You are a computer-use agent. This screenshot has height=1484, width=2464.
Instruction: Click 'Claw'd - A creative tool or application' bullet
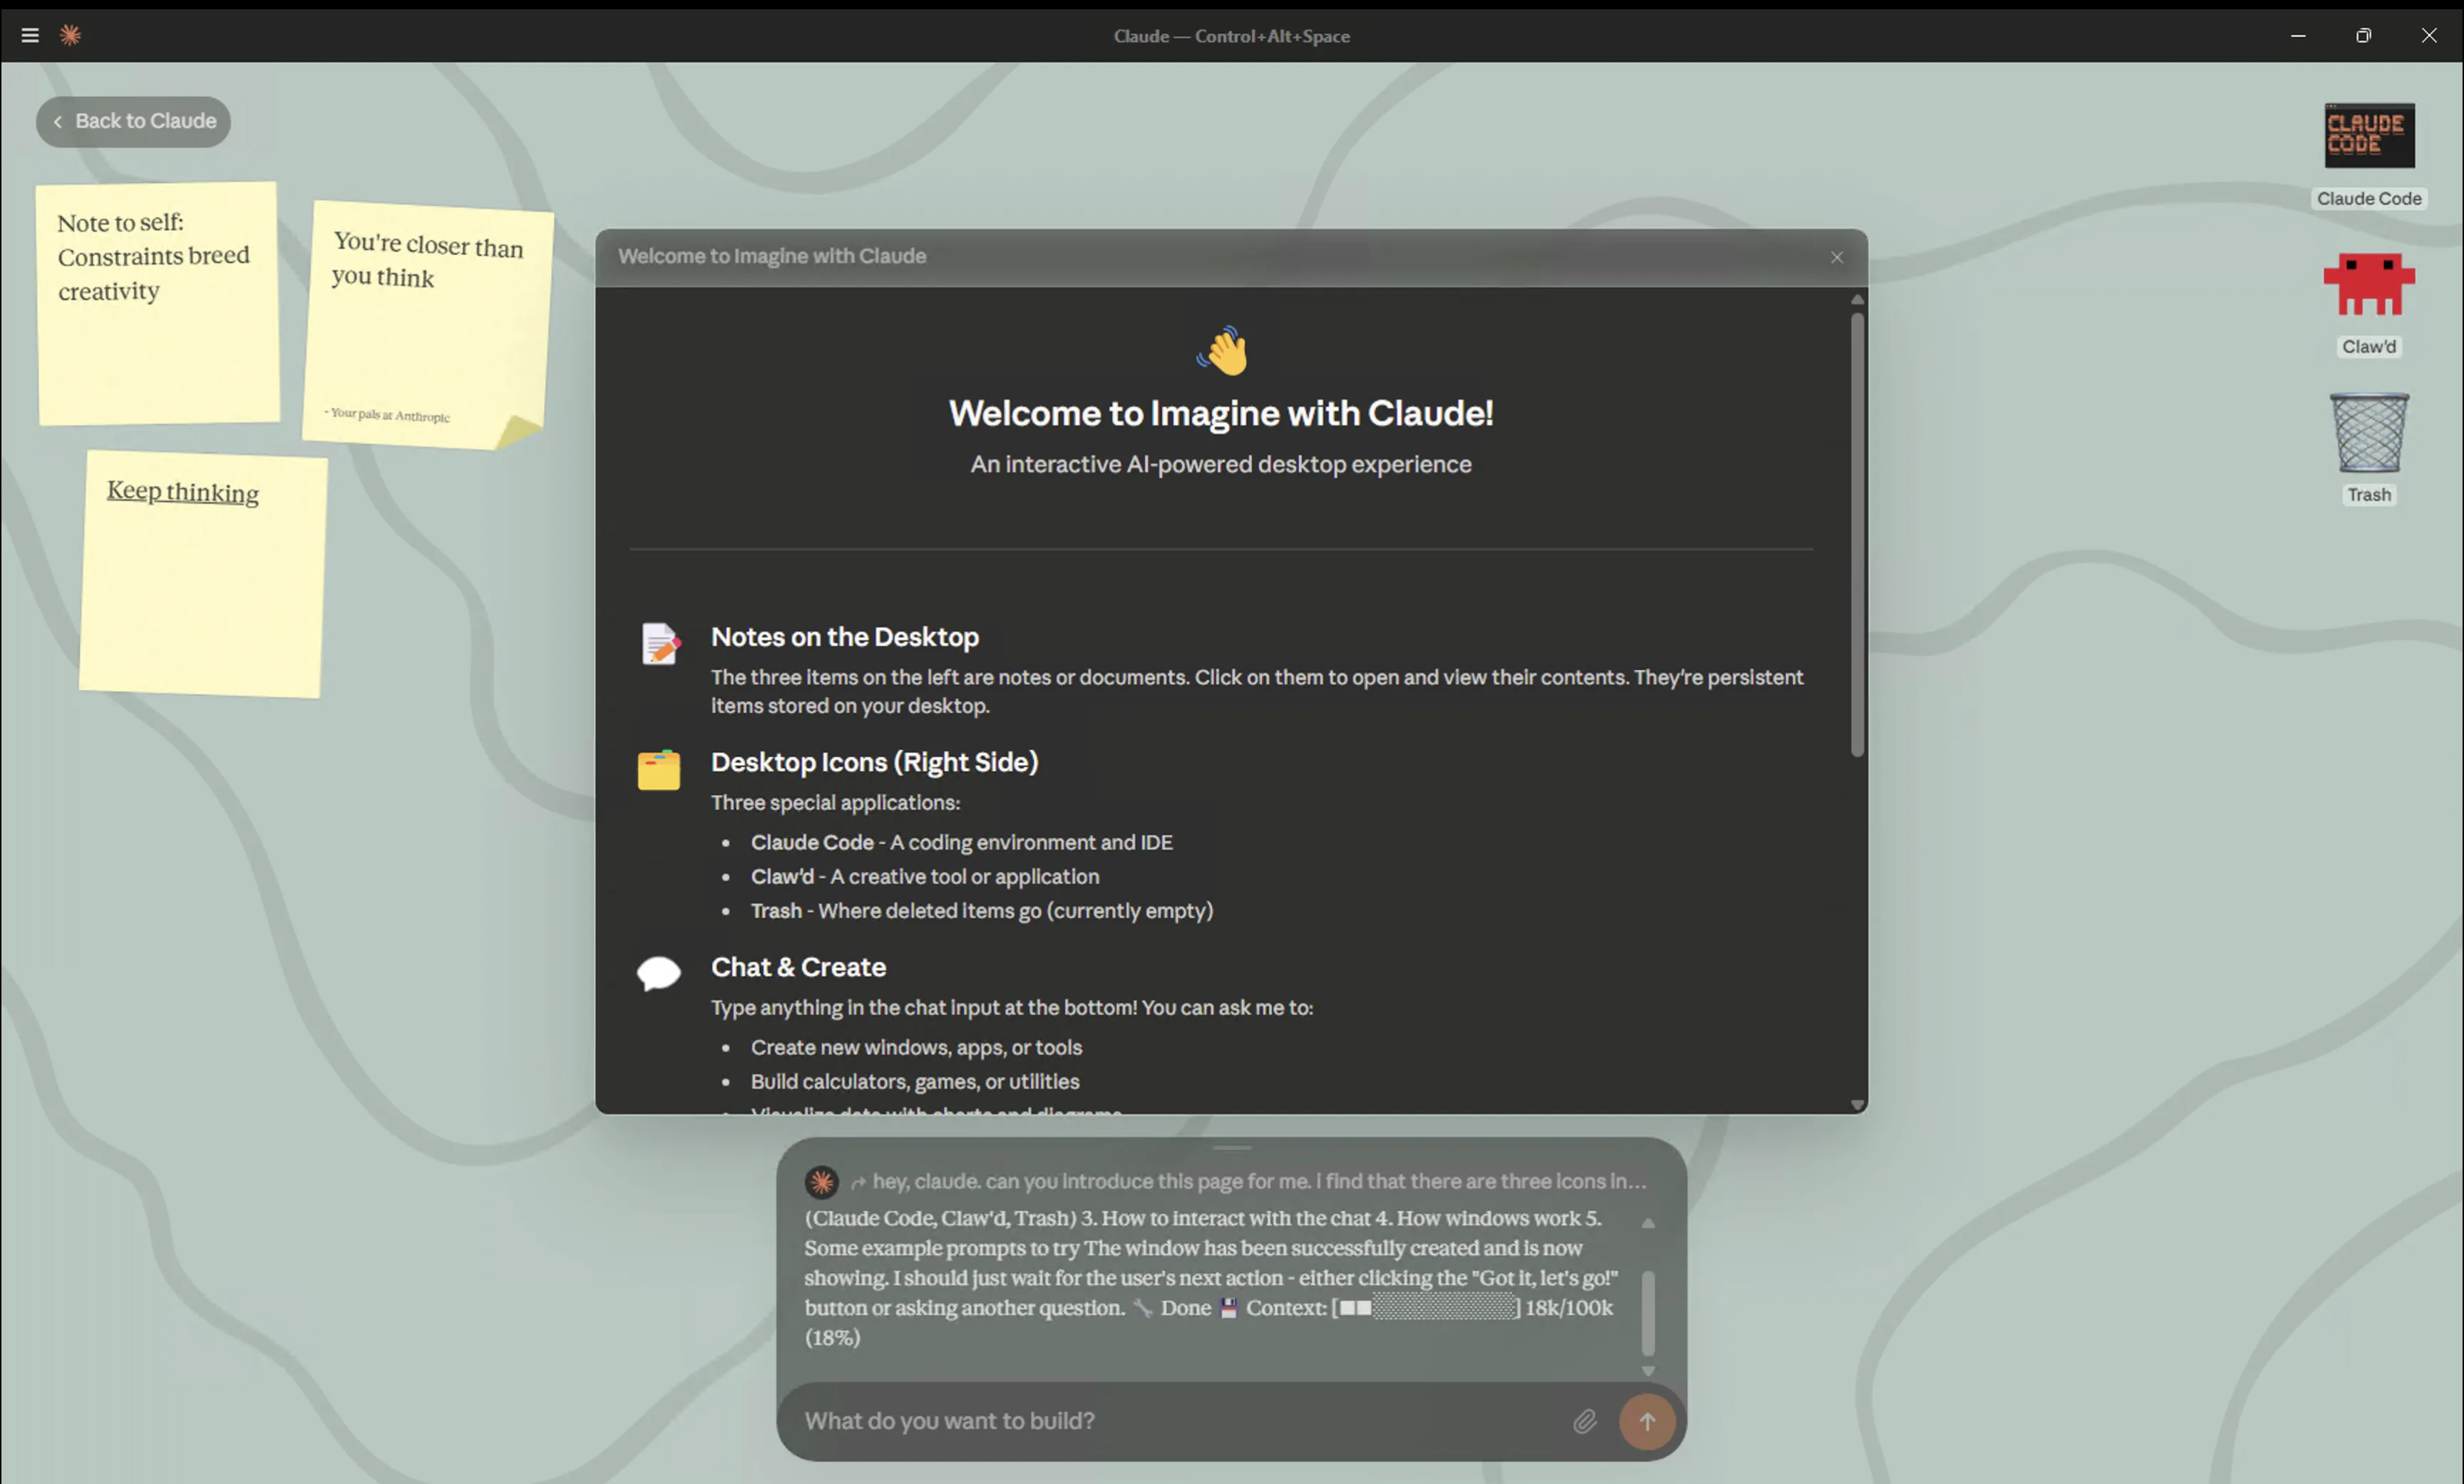click(x=925, y=876)
